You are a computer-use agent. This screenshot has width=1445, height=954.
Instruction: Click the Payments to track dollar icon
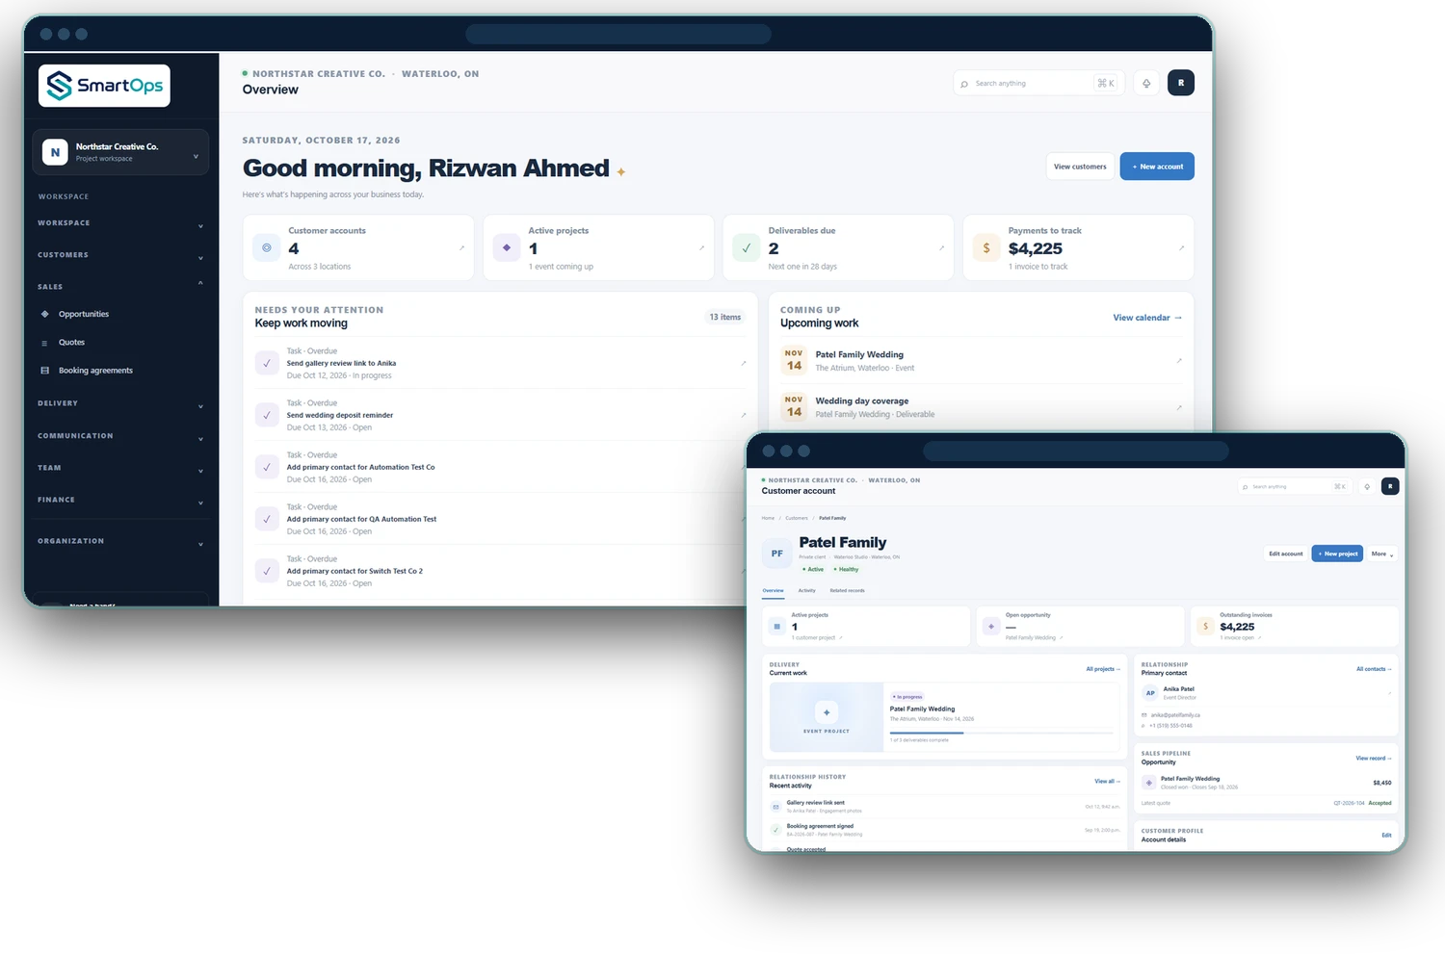986,247
